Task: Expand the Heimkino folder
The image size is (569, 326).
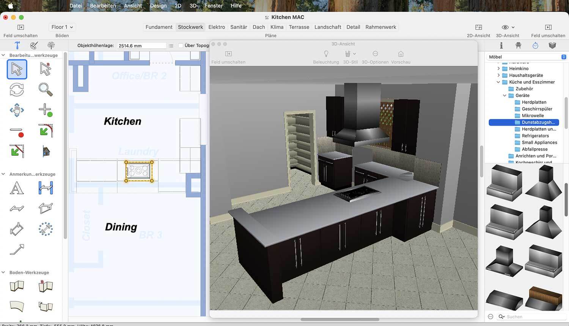Action: [x=498, y=69]
